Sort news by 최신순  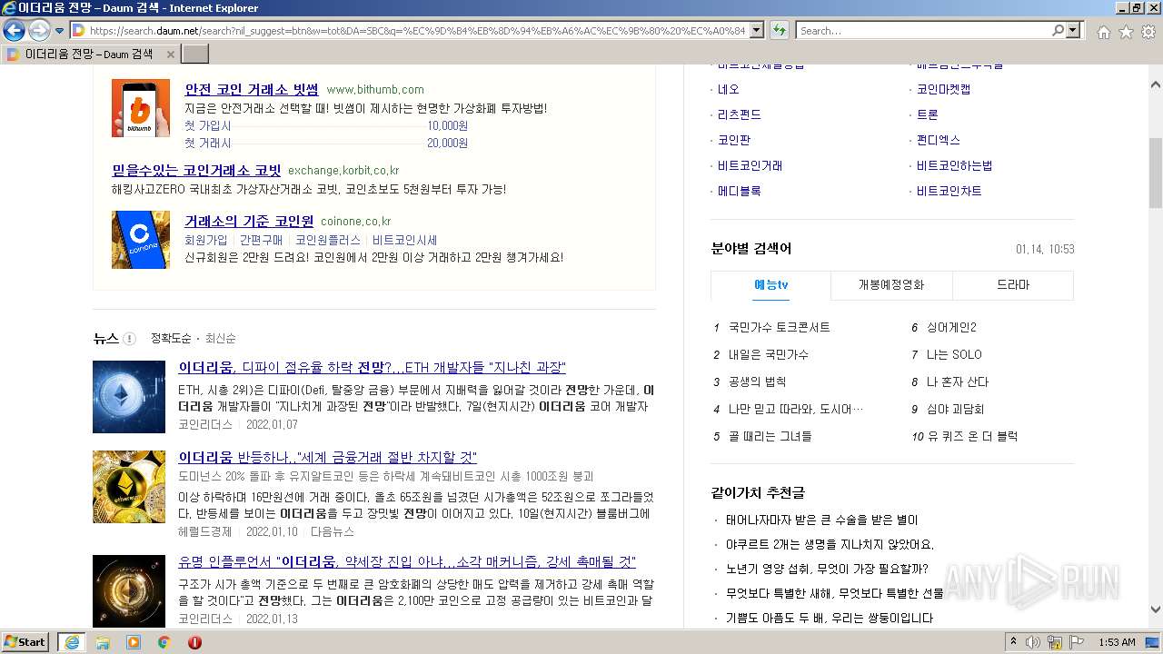[x=220, y=339]
